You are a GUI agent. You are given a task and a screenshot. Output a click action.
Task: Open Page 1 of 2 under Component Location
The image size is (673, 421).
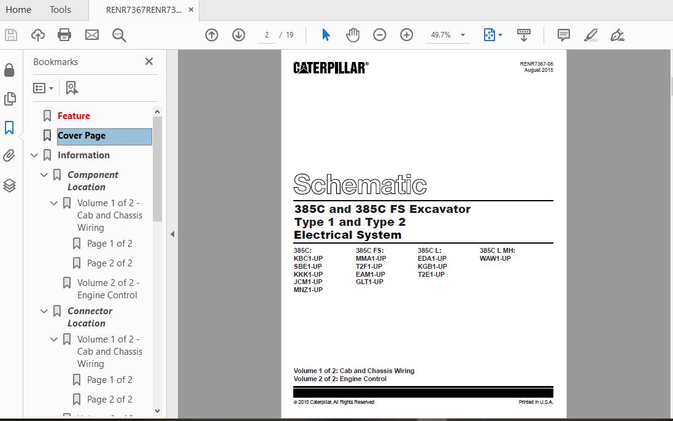pyautogui.click(x=109, y=243)
